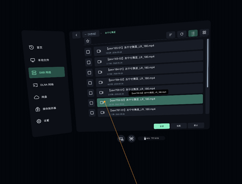242x184 pixels.
Task: Click the screen switch icon below the panel
Action: click(x=121, y=139)
